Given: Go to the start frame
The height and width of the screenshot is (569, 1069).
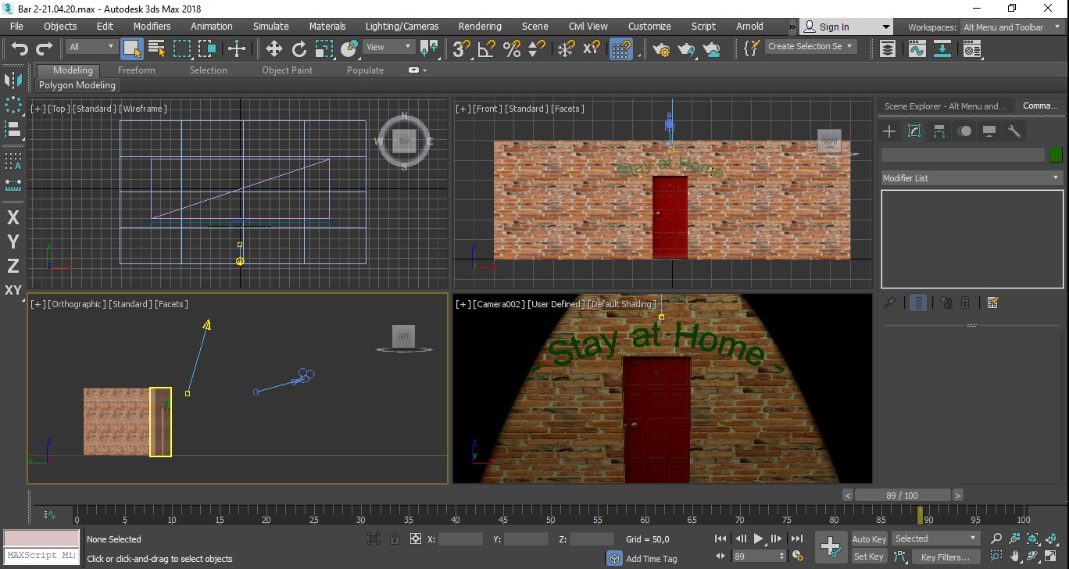Looking at the screenshot, I should 720,539.
